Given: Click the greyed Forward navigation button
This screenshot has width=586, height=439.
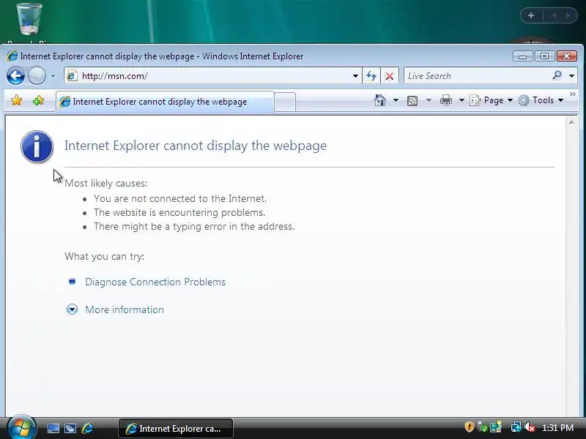Looking at the screenshot, I should coord(37,76).
